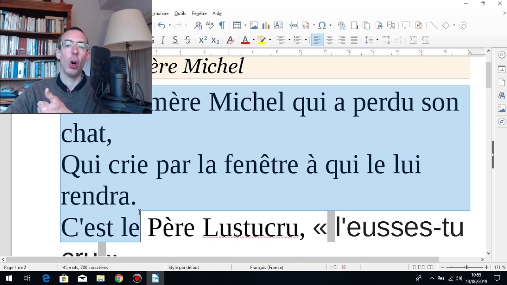Justify the text alignment
507x285 pixels.
[354, 40]
